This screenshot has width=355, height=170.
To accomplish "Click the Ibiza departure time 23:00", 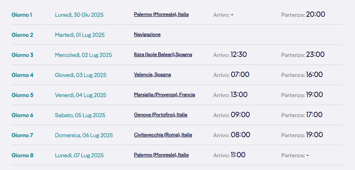I will click(315, 54).
